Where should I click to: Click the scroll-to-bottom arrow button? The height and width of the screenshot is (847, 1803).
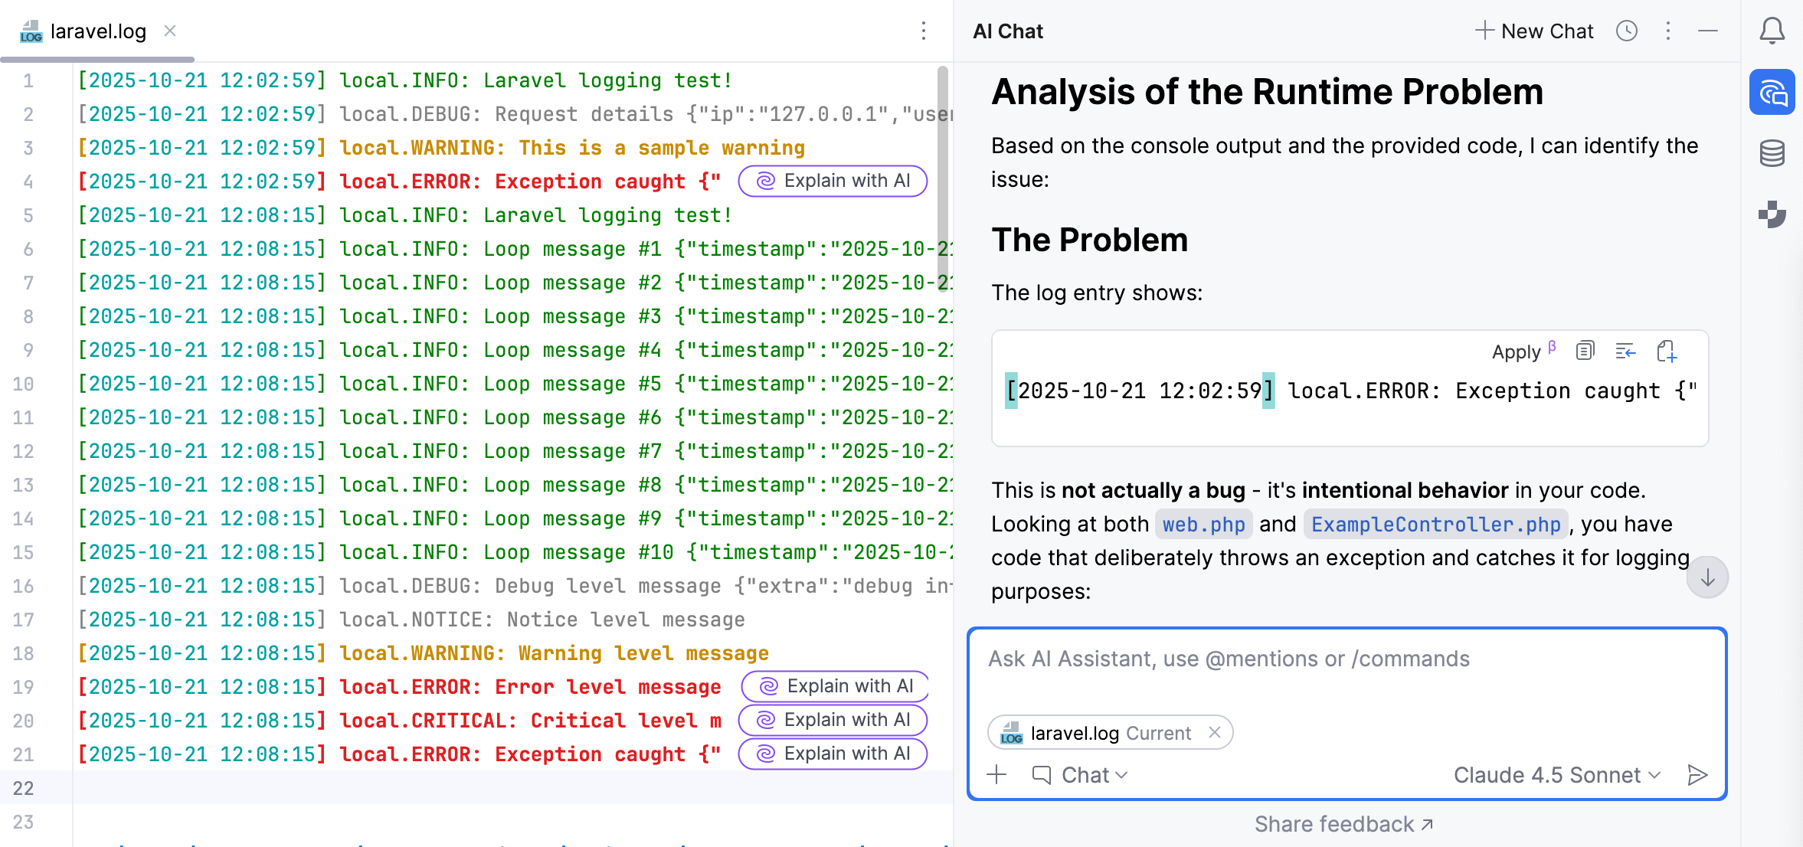coord(1707,578)
